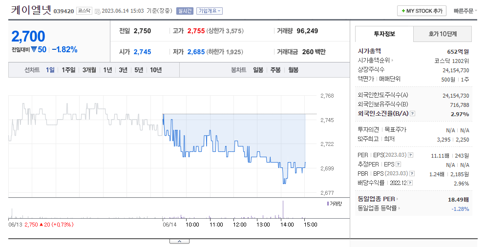
Task: Open the 호가10단계 tab
Action: click(443, 34)
